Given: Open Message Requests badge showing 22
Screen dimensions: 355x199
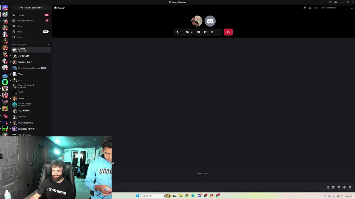Looking at the screenshot, I should click(x=47, y=20).
